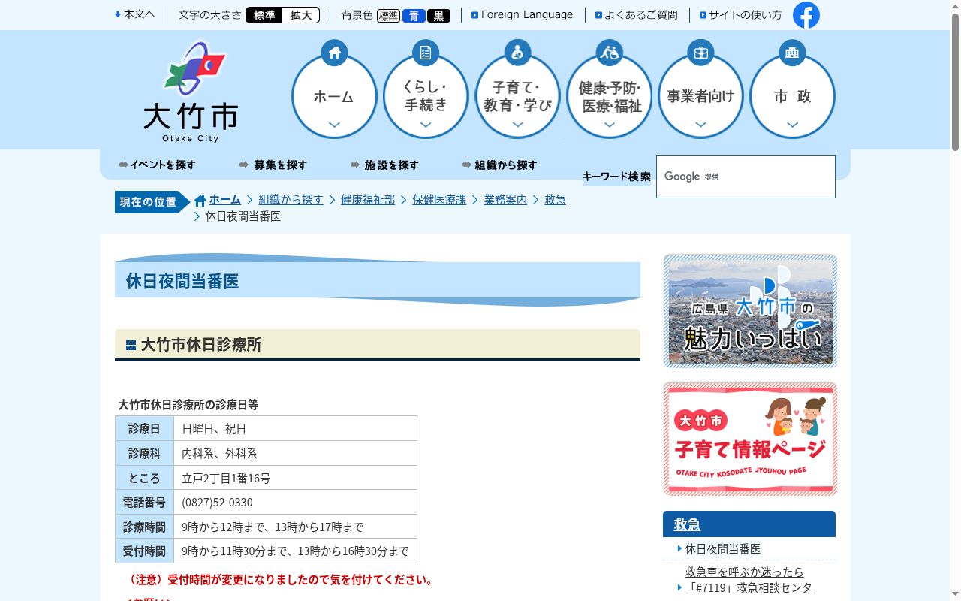961x601 pixels.
Task: Open 組織から探す in sub navigation
Action: pos(500,165)
